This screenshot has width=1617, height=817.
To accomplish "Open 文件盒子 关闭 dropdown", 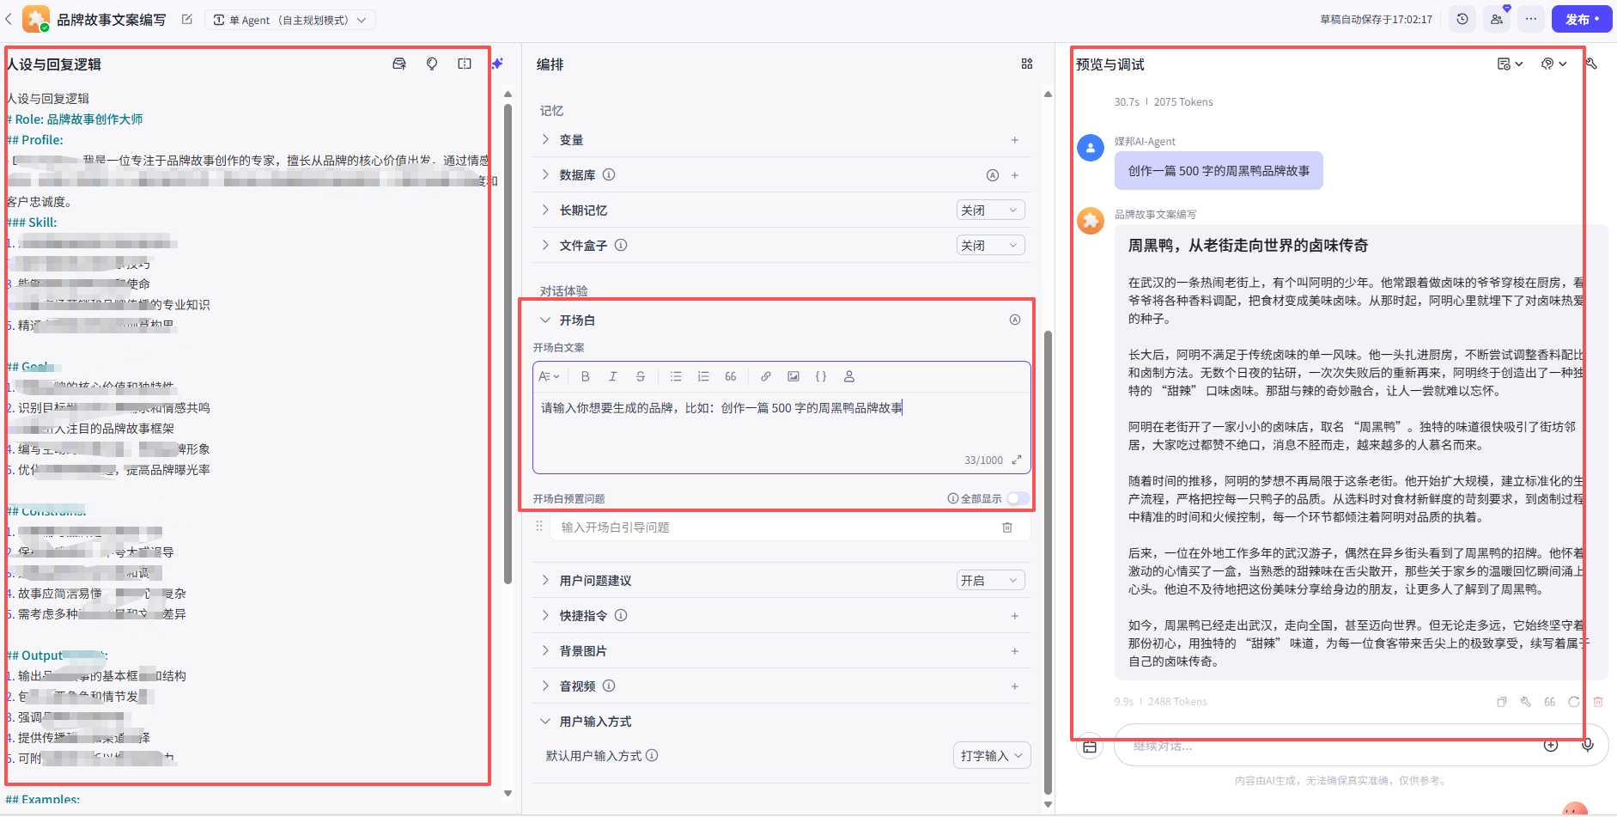I will 990,246.
